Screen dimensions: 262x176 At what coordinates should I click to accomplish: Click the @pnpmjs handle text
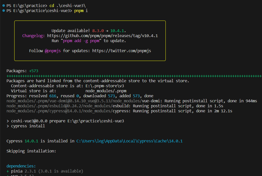53,51
